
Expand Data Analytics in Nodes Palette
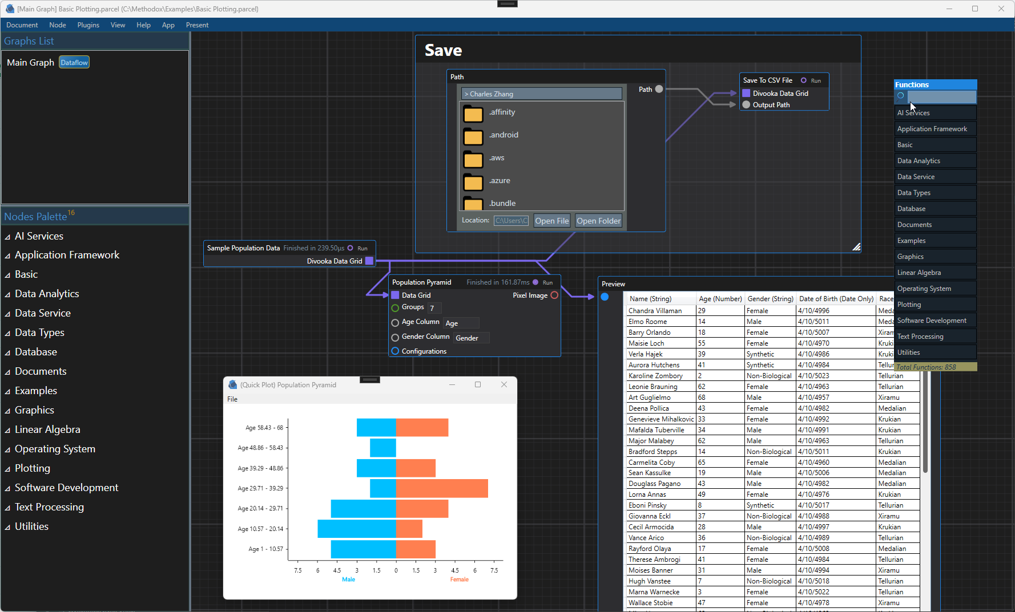coord(8,294)
